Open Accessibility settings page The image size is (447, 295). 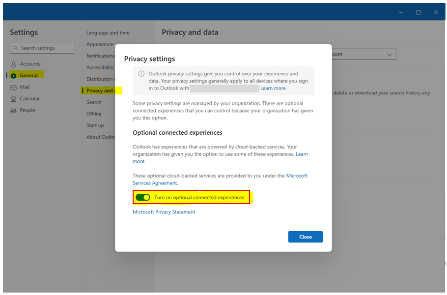click(100, 68)
